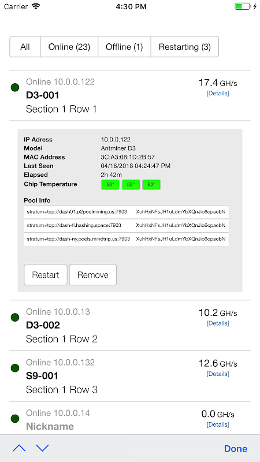Click the 53° chip temperature badge
This screenshot has width=260, height=462.
[x=131, y=185]
